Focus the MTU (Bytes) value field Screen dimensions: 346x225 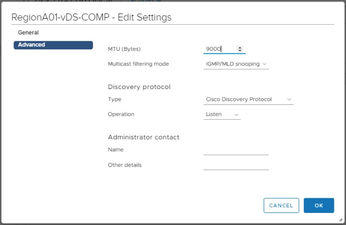[219, 49]
